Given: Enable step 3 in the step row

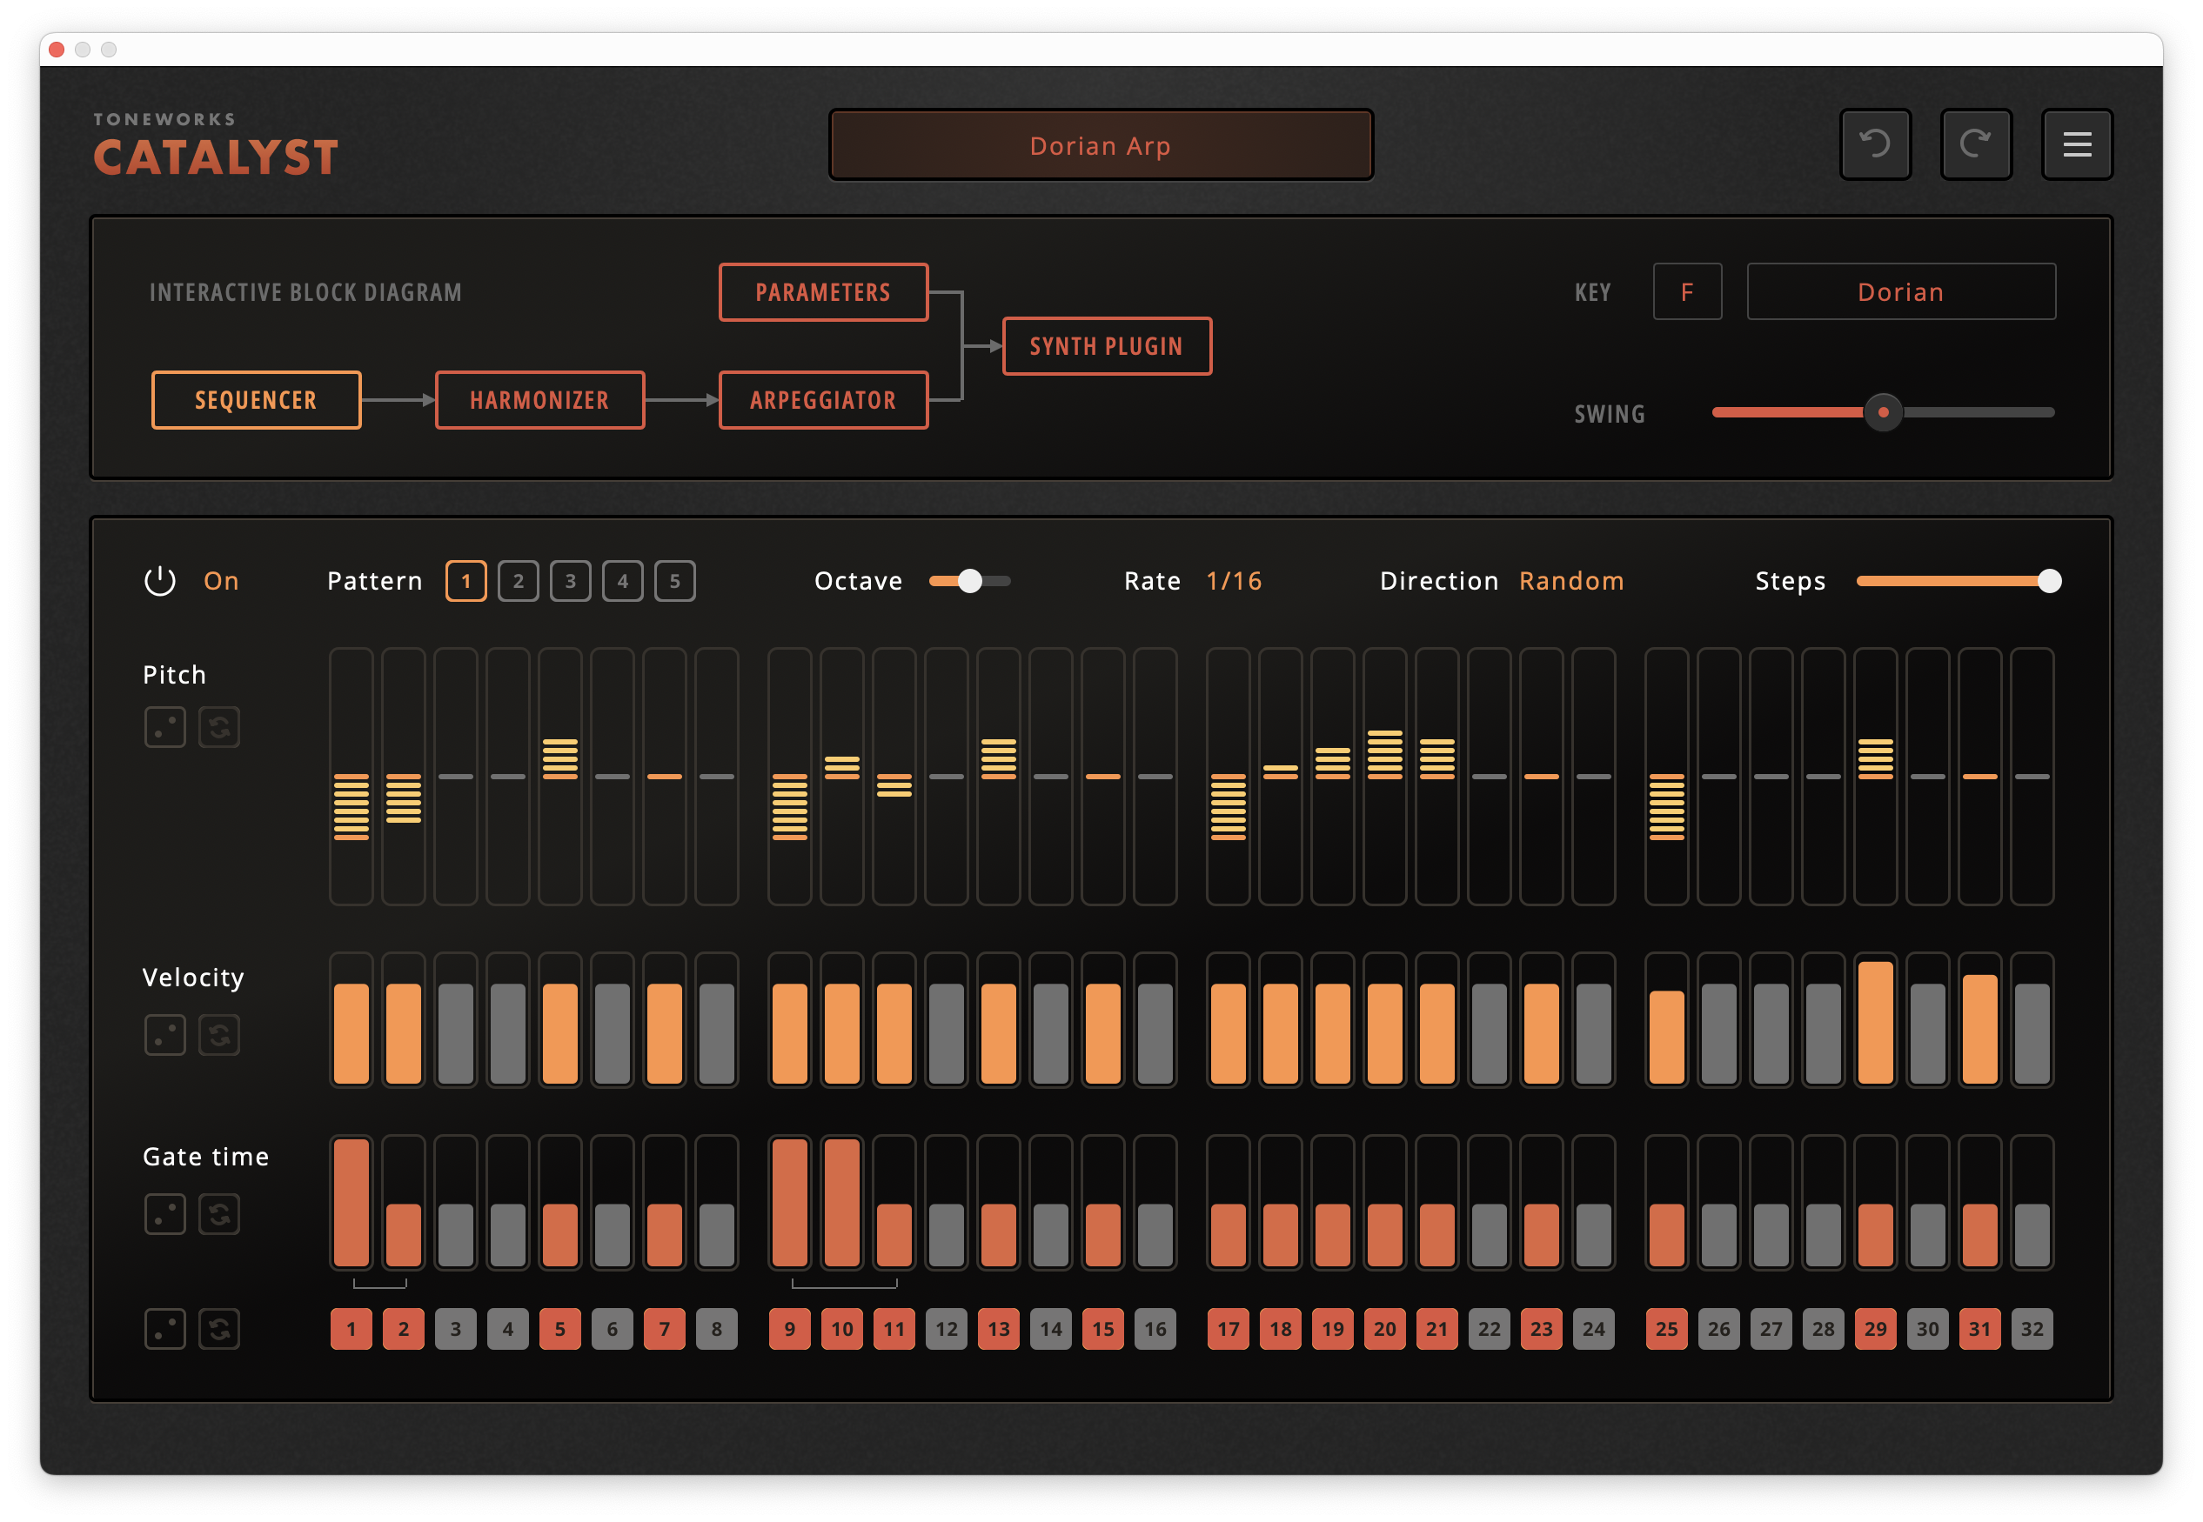Looking at the screenshot, I should 455,1328.
